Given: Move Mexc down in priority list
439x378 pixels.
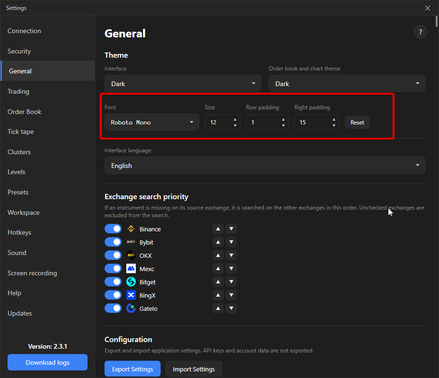Looking at the screenshot, I should click(x=231, y=269).
